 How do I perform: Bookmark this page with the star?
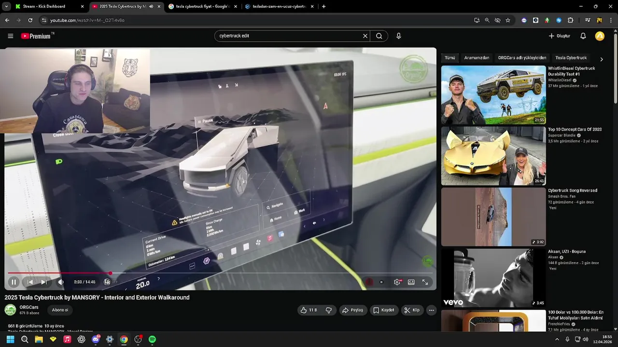pos(508,20)
